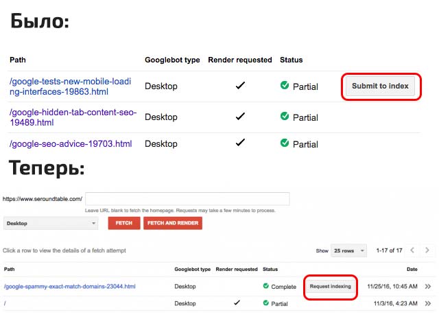Open the Desktop Googlebot type dropdown
The height and width of the screenshot is (317, 439).
[51, 223]
